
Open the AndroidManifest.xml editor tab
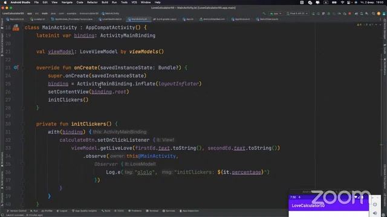pyautogui.click(x=212, y=19)
